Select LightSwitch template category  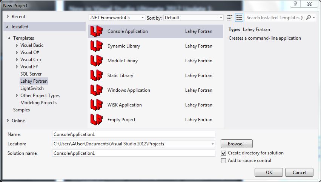(x=32, y=88)
